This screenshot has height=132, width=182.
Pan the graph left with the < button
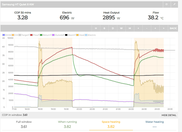tap(155, 28)
